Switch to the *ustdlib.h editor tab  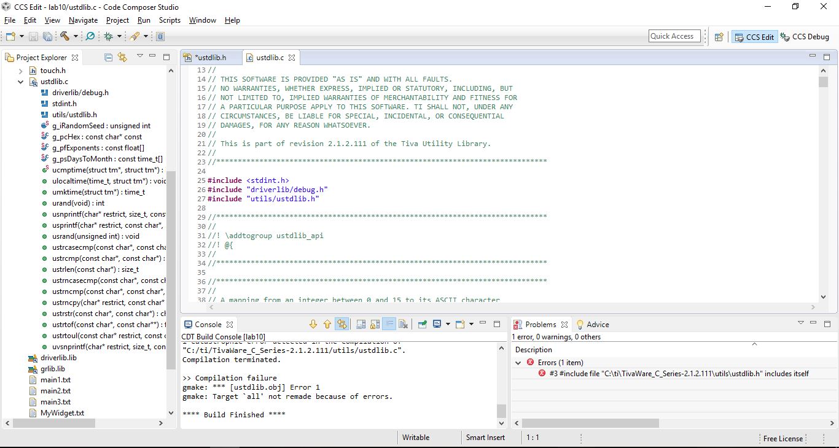click(x=210, y=58)
